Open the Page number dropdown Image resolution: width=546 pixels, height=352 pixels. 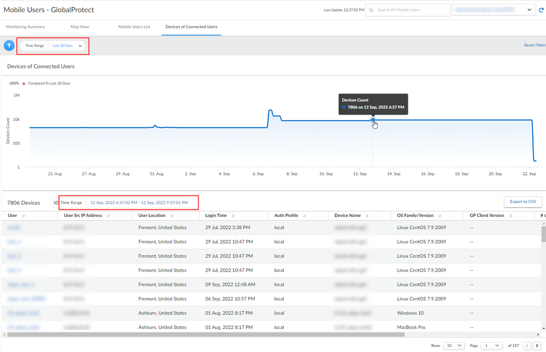click(491, 346)
